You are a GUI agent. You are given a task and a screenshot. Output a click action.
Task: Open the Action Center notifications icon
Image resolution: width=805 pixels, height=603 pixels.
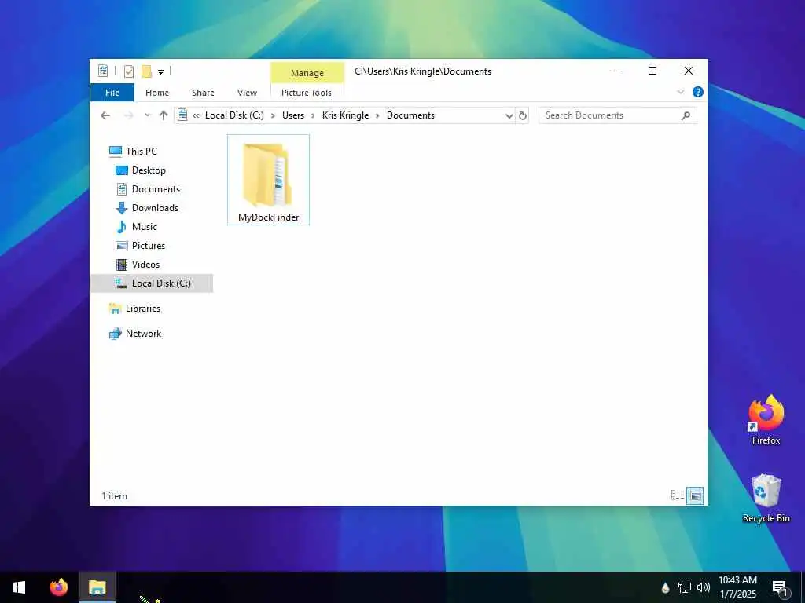coord(780,588)
